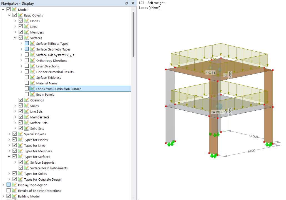Click the display icon beside Nodes
The width and height of the screenshot is (286, 200).
point(26,21)
